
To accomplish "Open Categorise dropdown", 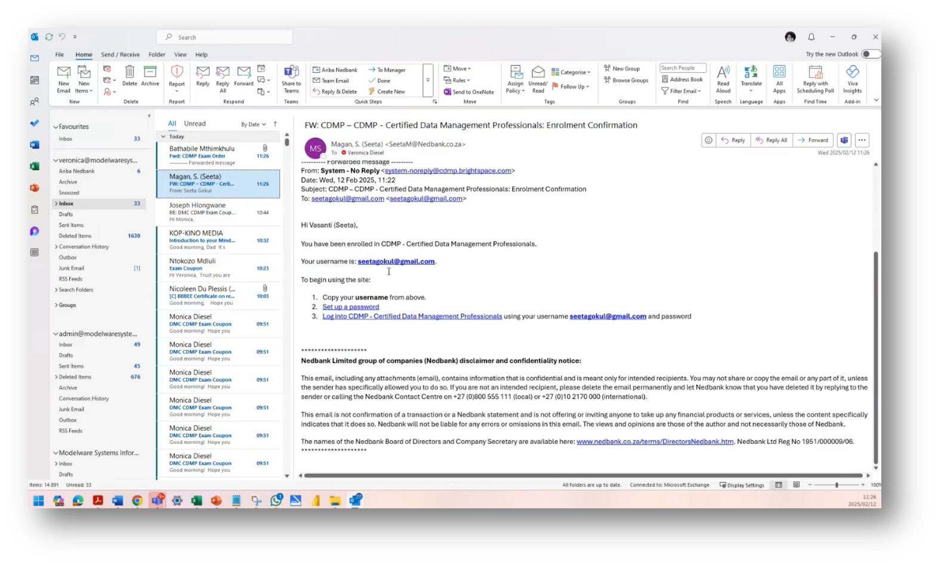I will coord(571,72).
